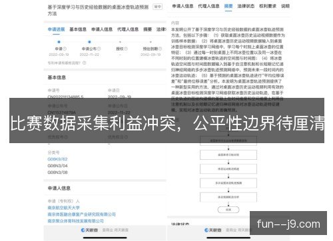Open 代理人信息 tab on left screen

[128, 29]
